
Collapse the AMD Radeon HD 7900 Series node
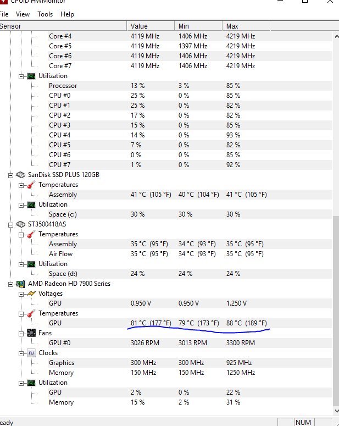(10, 284)
